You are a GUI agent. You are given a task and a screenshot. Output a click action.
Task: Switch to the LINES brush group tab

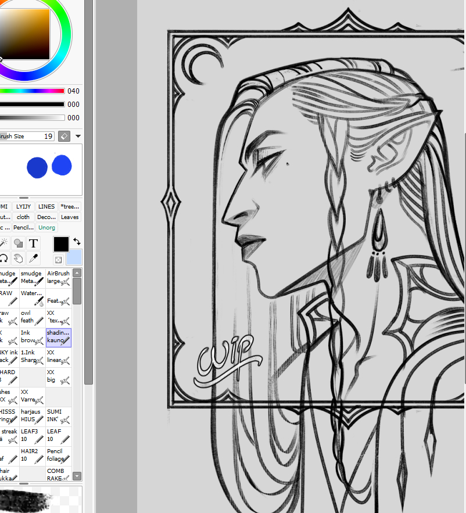[x=46, y=207]
